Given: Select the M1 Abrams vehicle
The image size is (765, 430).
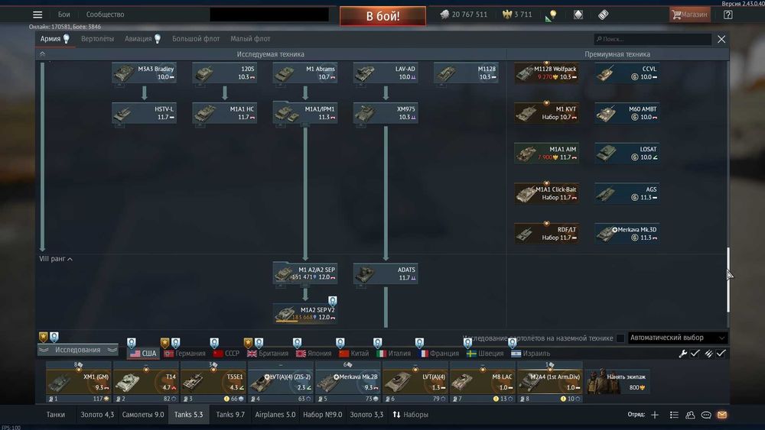Looking at the screenshot, I should (305, 73).
